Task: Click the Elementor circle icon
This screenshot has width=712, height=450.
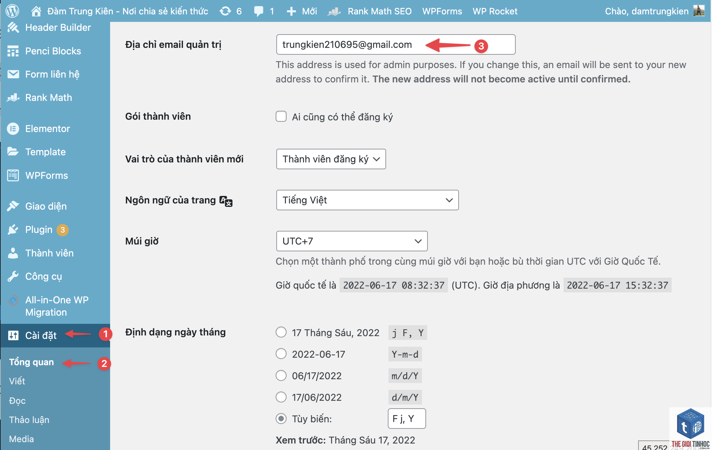Action: coord(13,129)
